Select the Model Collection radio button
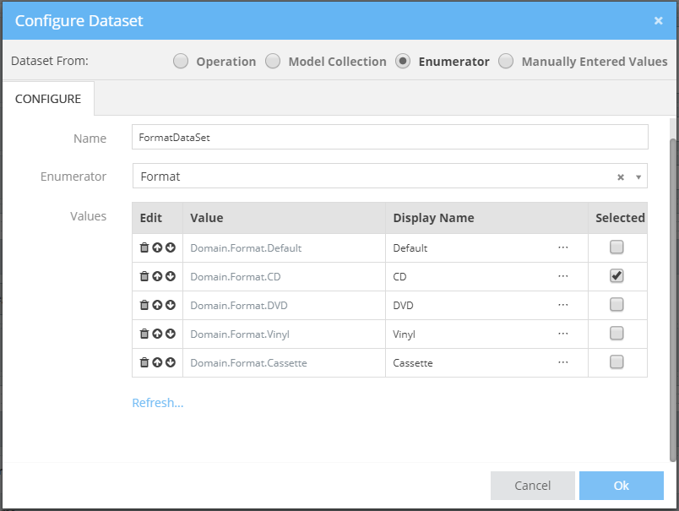This screenshot has height=511, width=679. tap(273, 61)
